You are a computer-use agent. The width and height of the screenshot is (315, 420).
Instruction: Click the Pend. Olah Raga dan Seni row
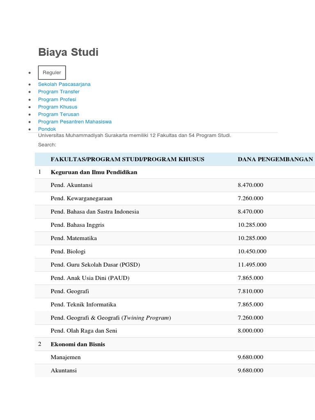175,331
